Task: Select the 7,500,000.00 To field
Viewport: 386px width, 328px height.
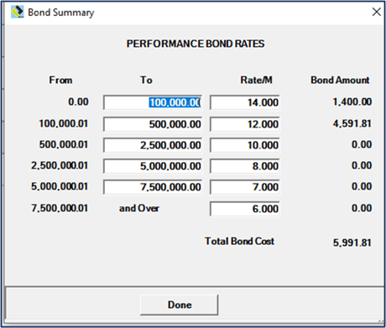Action: (x=153, y=187)
